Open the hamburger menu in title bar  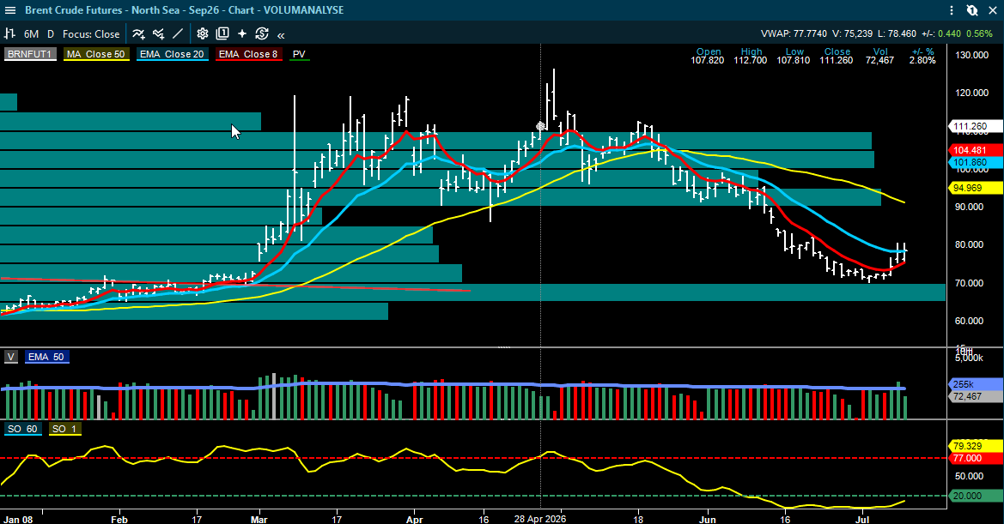[x=9, y=10]
